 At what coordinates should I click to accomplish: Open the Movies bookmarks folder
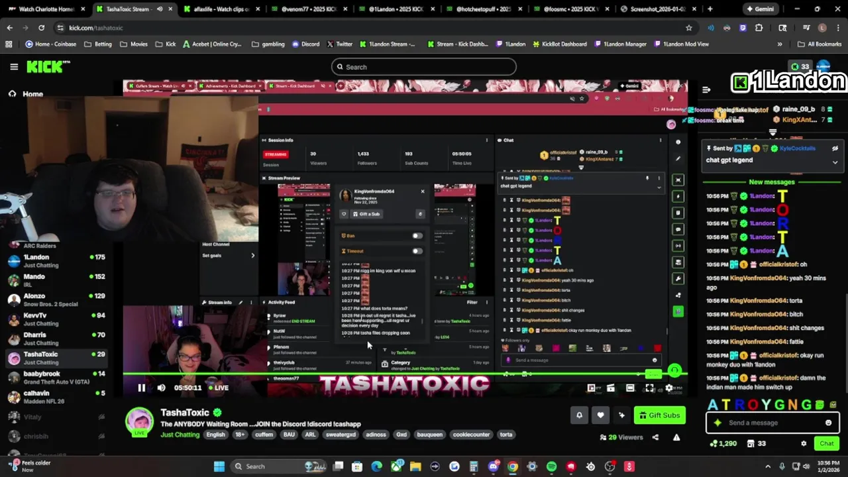[134, 44]
